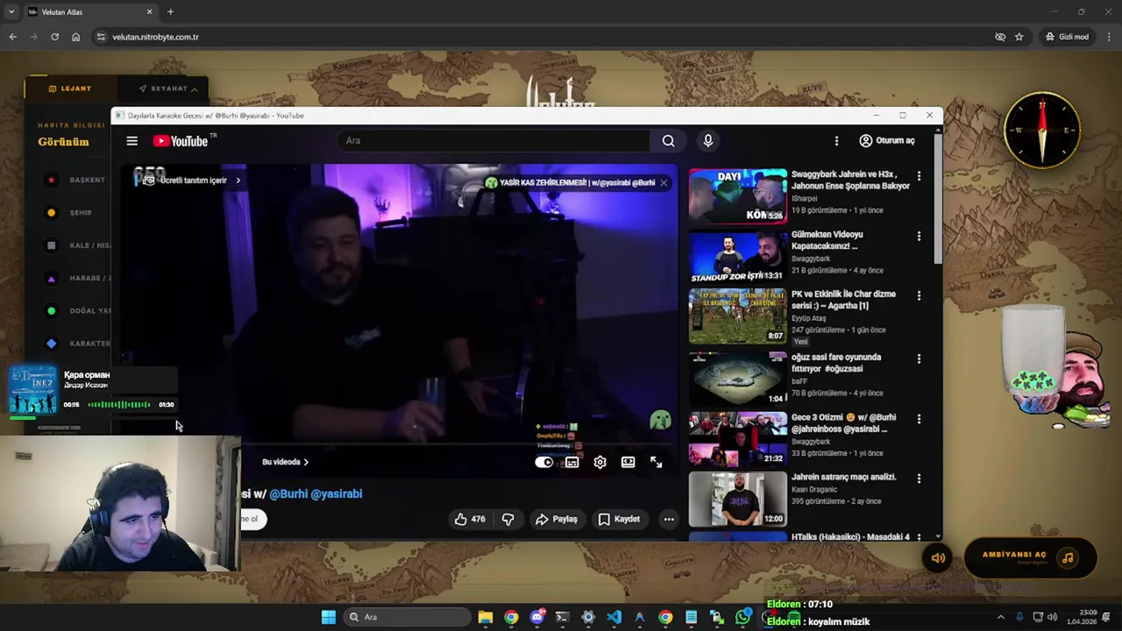Click the Oturum aç sign-in button

pos(887,140)
